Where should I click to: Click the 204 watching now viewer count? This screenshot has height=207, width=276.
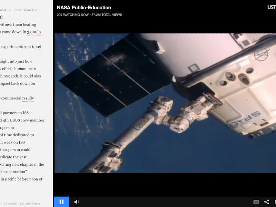(72, 15)
